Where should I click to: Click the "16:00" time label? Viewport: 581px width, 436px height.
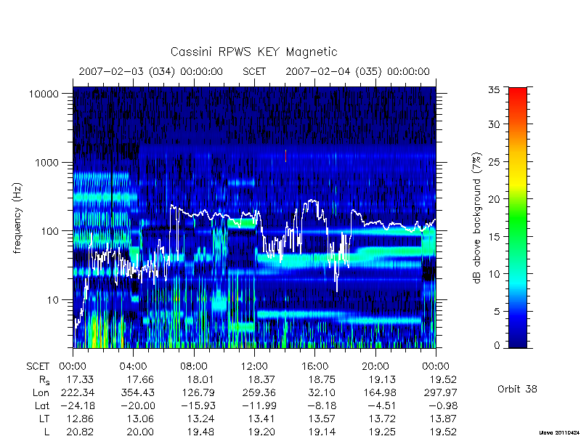(314, 367)
